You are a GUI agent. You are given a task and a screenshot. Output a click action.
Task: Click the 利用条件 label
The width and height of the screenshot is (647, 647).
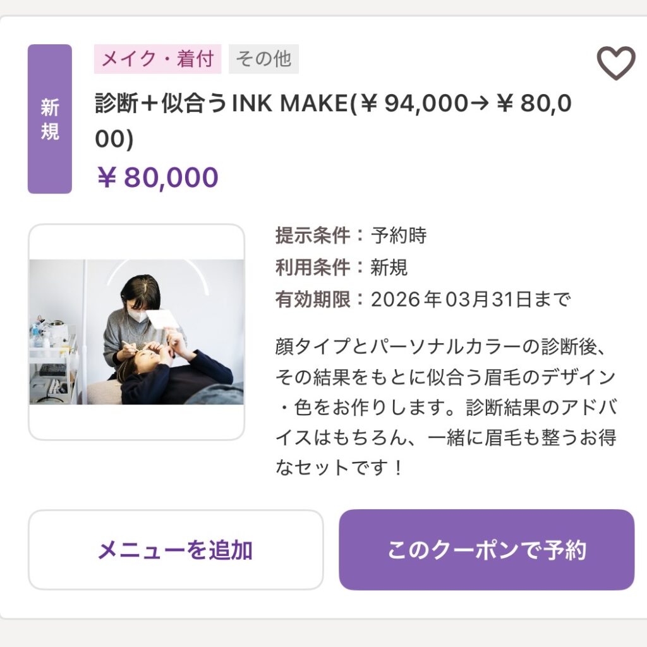pos(313,267)
